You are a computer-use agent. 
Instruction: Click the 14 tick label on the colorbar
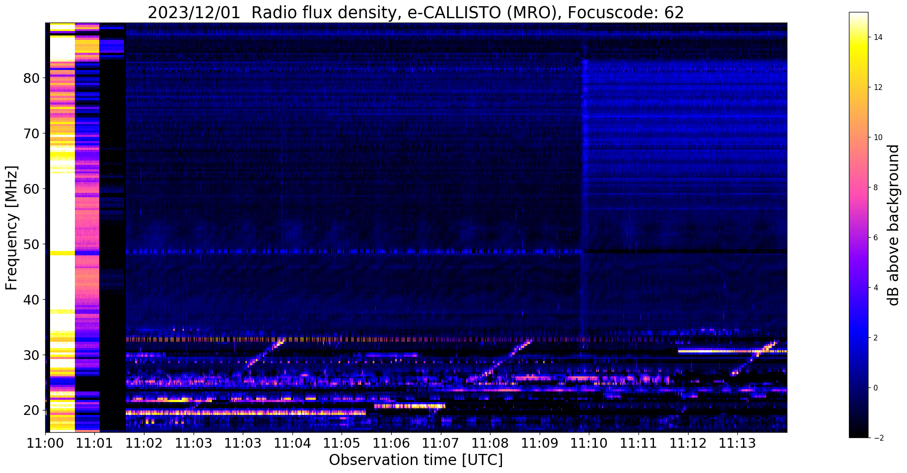tap(877, 37)
